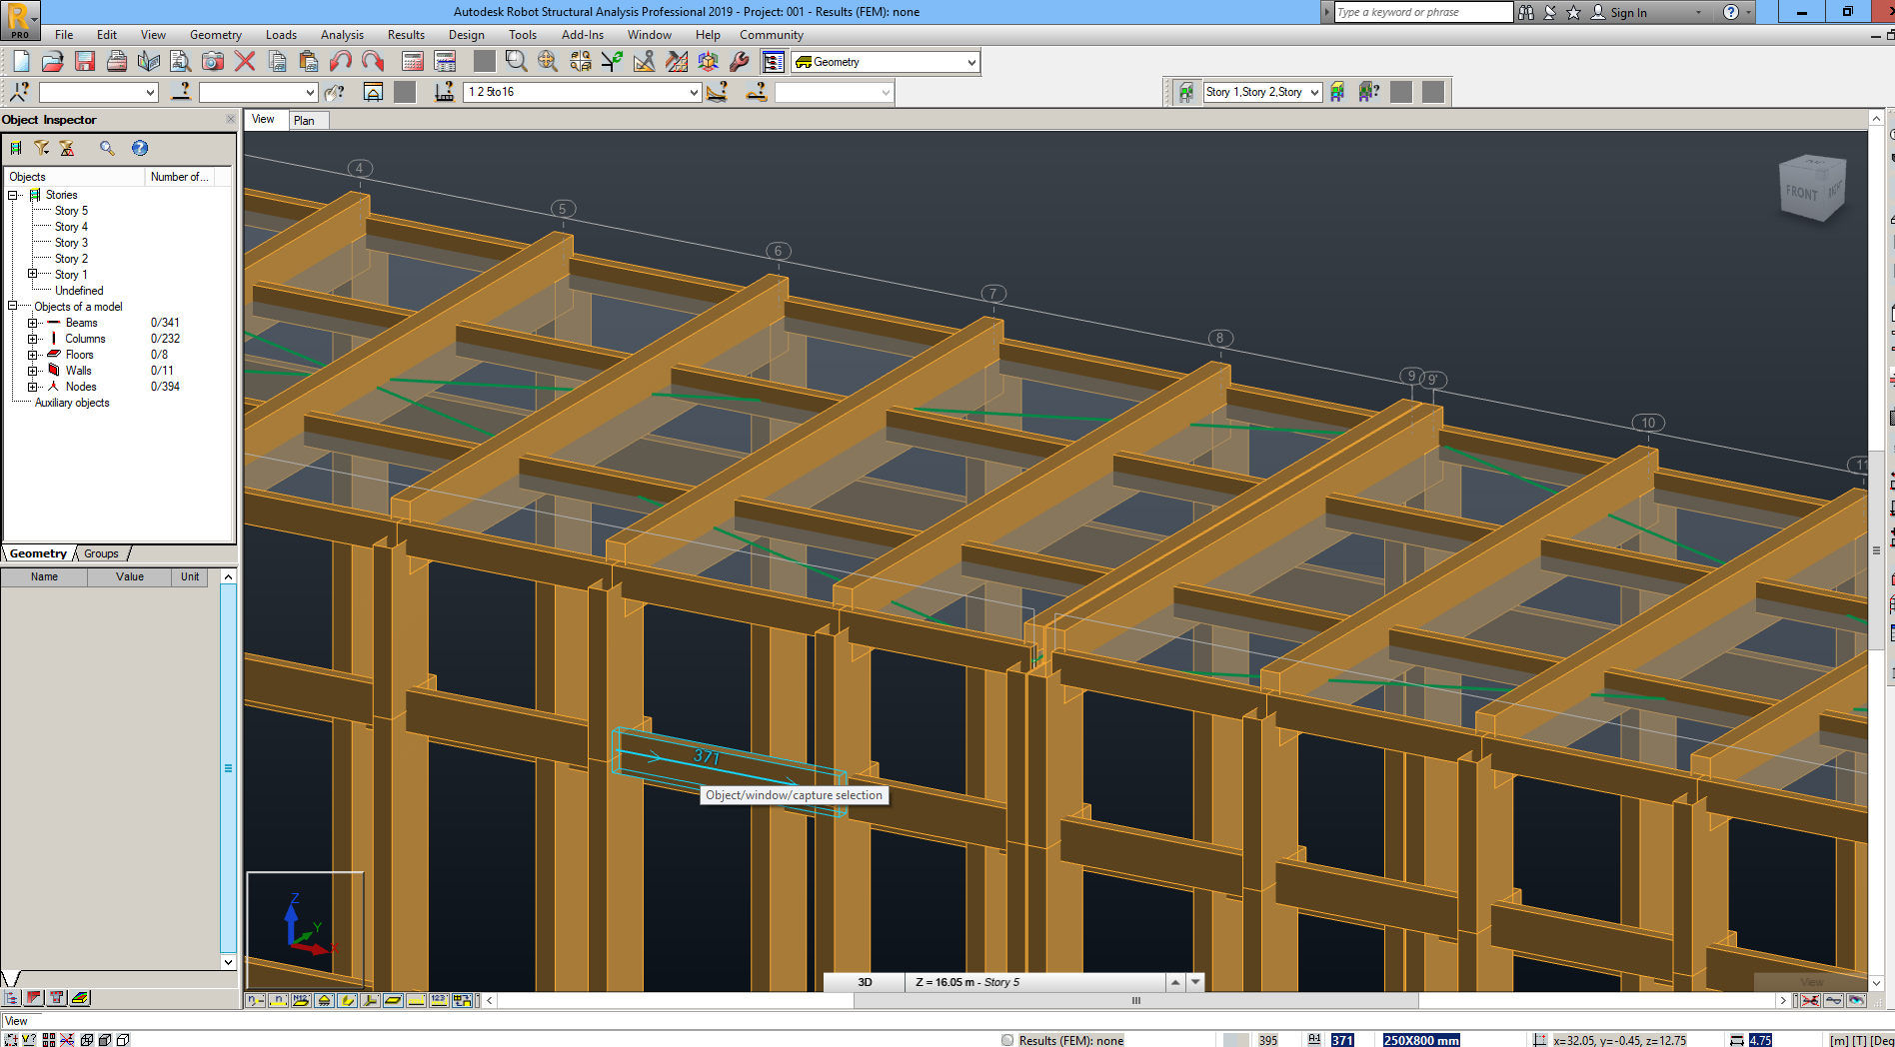This screenshot has height=1047, width=1895.
Task: Select the Zoom Window magnifier icon
Action: [516, 62]
